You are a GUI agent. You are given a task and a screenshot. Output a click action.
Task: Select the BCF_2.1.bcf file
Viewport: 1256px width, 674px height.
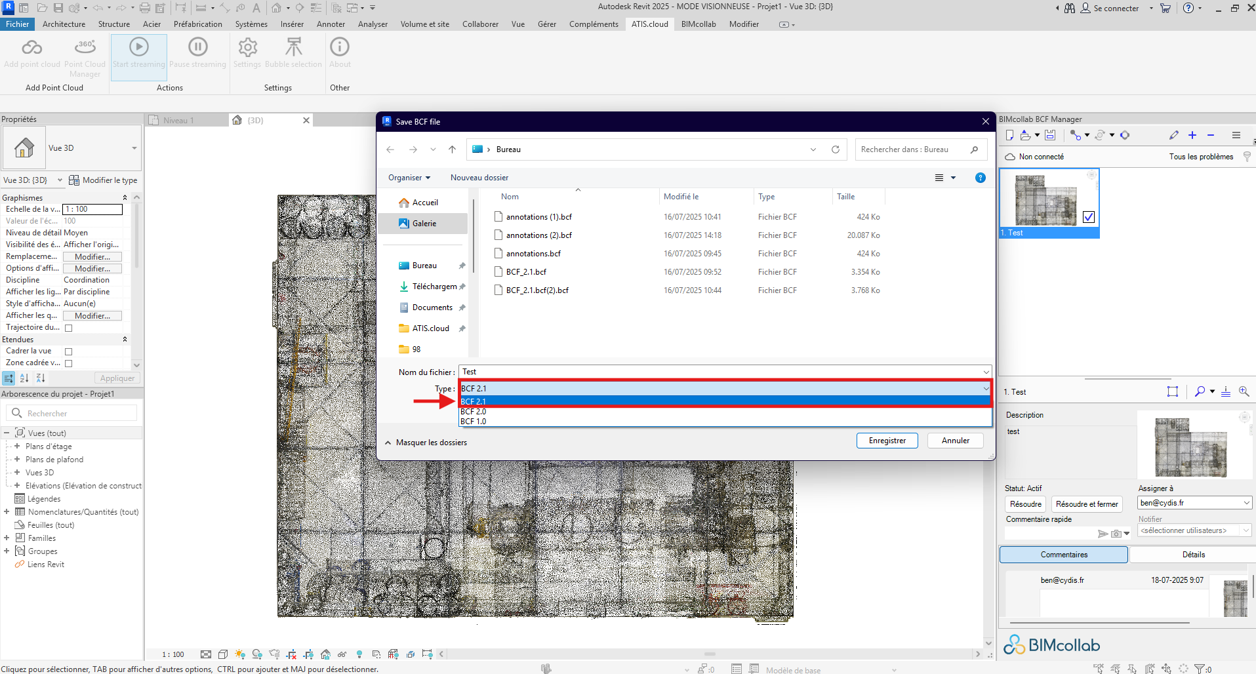click(526, 272)
